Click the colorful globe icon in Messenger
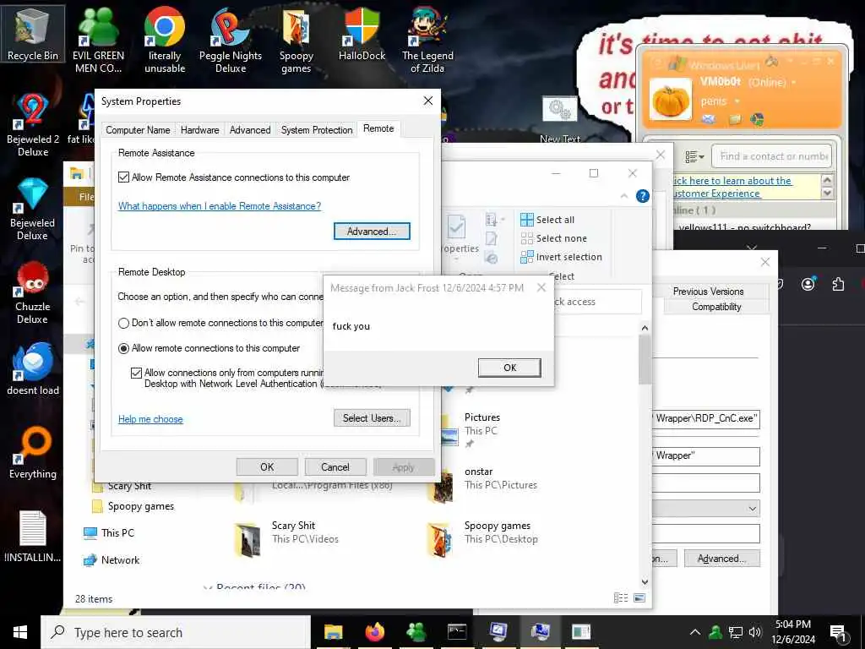 click(x=758, y=118)
